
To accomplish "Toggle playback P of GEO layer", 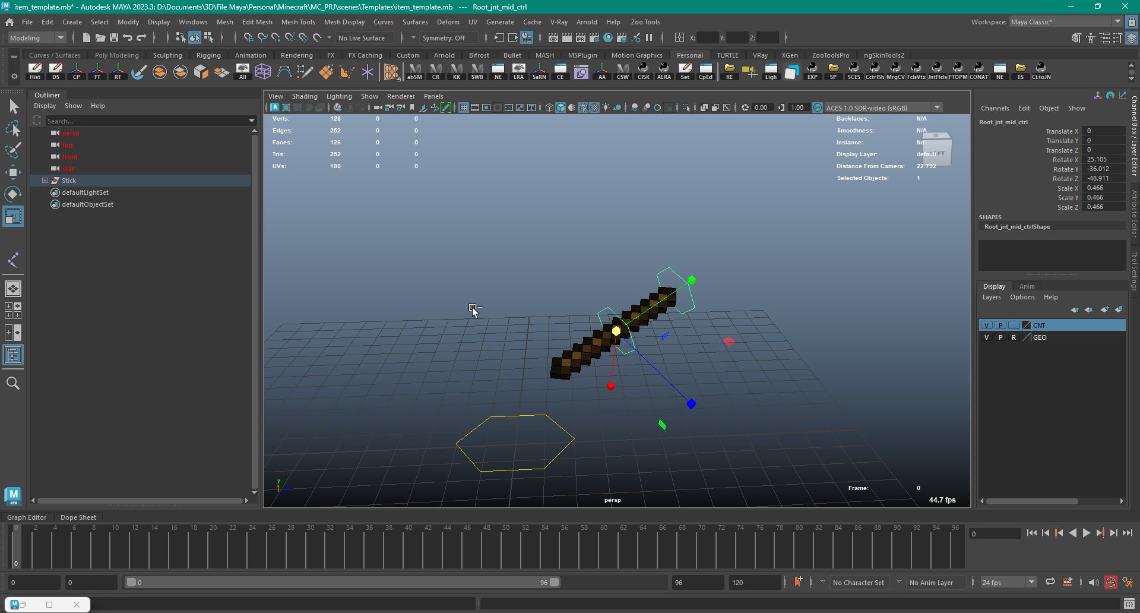I will click(1000, 337).
